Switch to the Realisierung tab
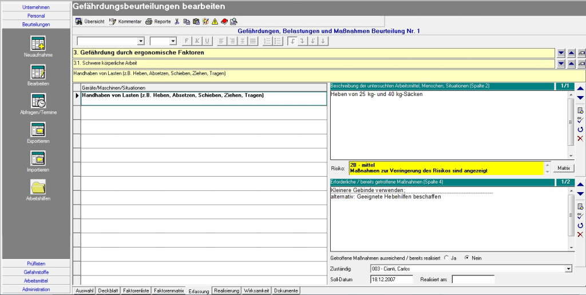This screenshot has width=586, height=295. pos(226,290)
